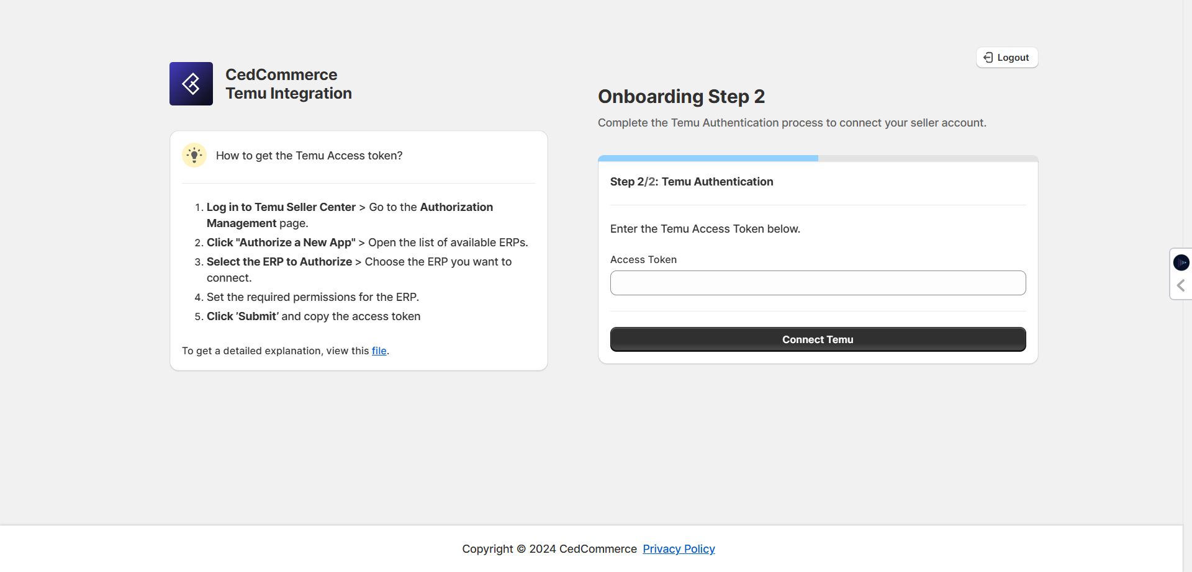
Task: Click "Set the required permissions" step
Action: click(x=313, y=297)
